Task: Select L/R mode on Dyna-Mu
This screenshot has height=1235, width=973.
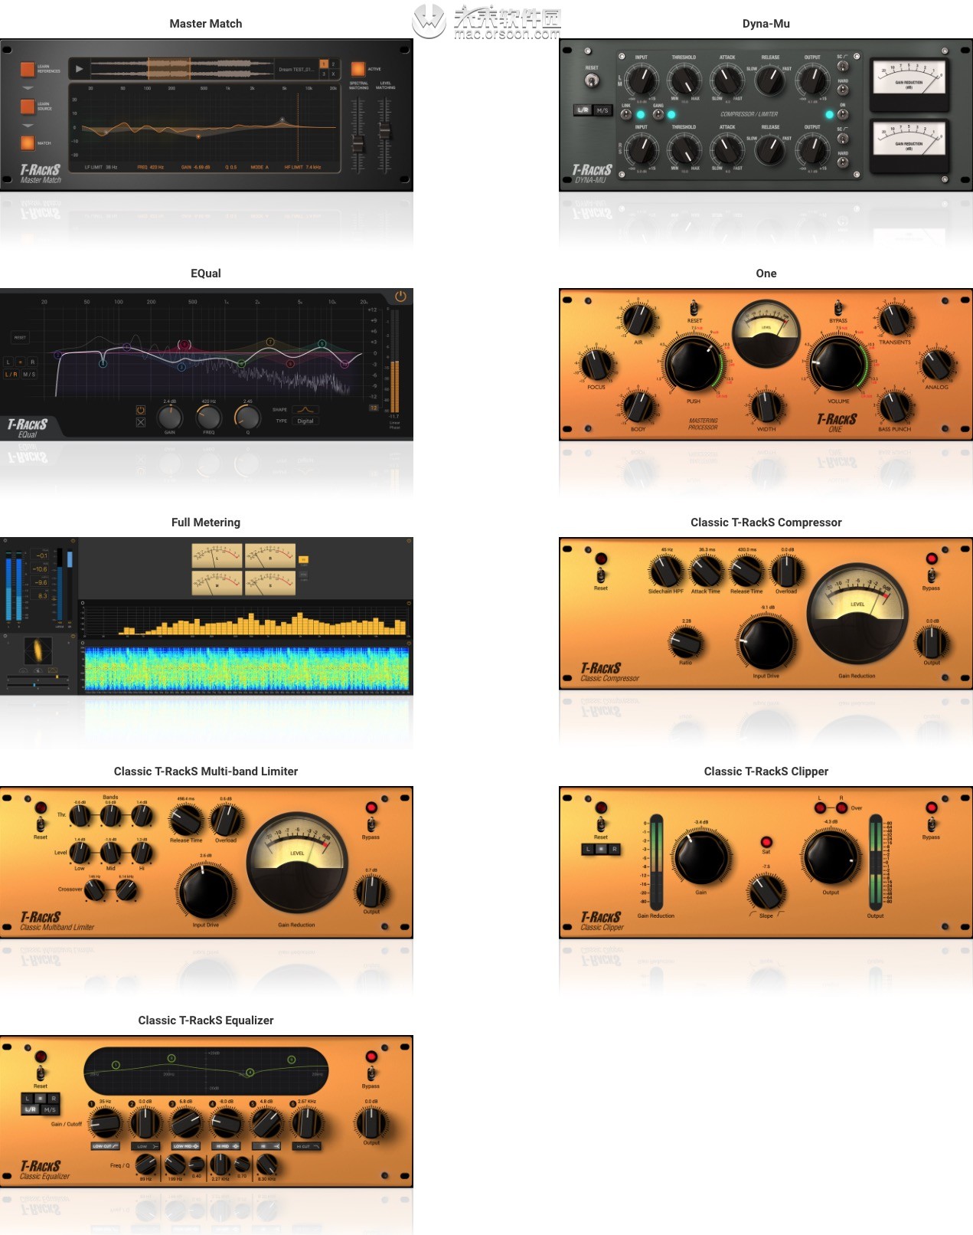Action: point(583,110)
